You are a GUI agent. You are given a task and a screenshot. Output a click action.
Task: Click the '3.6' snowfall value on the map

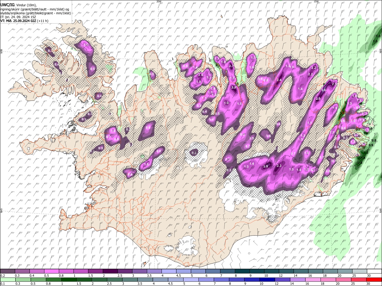tap(324, 90)
